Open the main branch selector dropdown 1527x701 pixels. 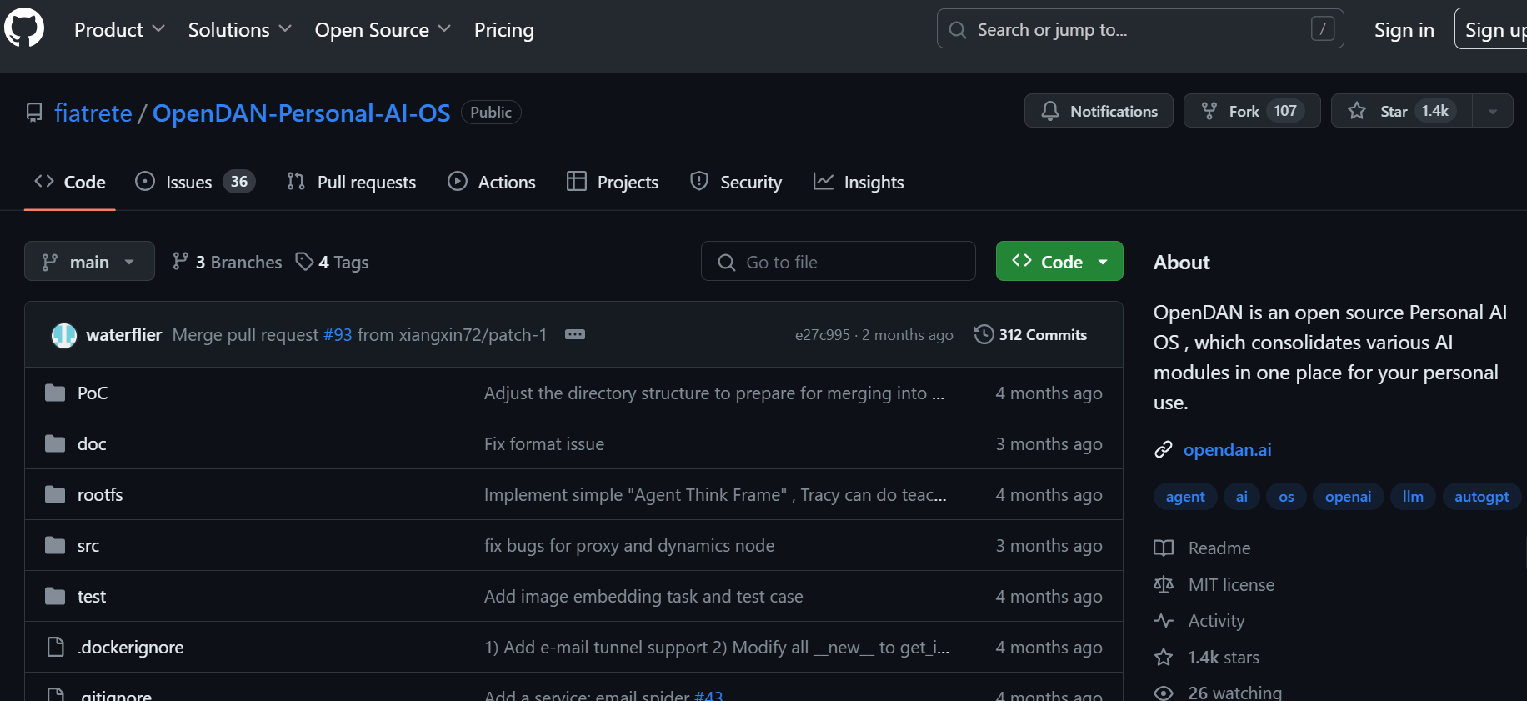coord(89,261)
